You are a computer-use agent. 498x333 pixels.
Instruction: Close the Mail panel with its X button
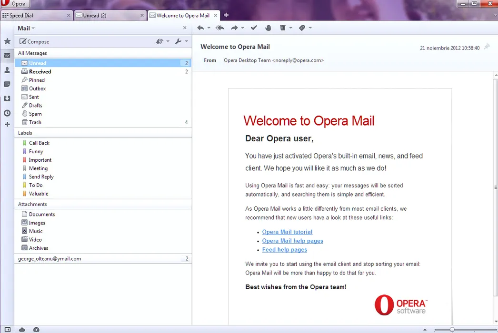point(185,28)
